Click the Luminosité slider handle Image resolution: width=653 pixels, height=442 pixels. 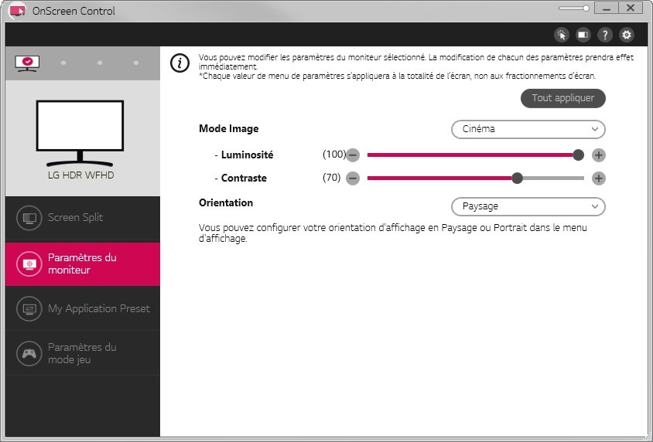click(x=578, y=155)
